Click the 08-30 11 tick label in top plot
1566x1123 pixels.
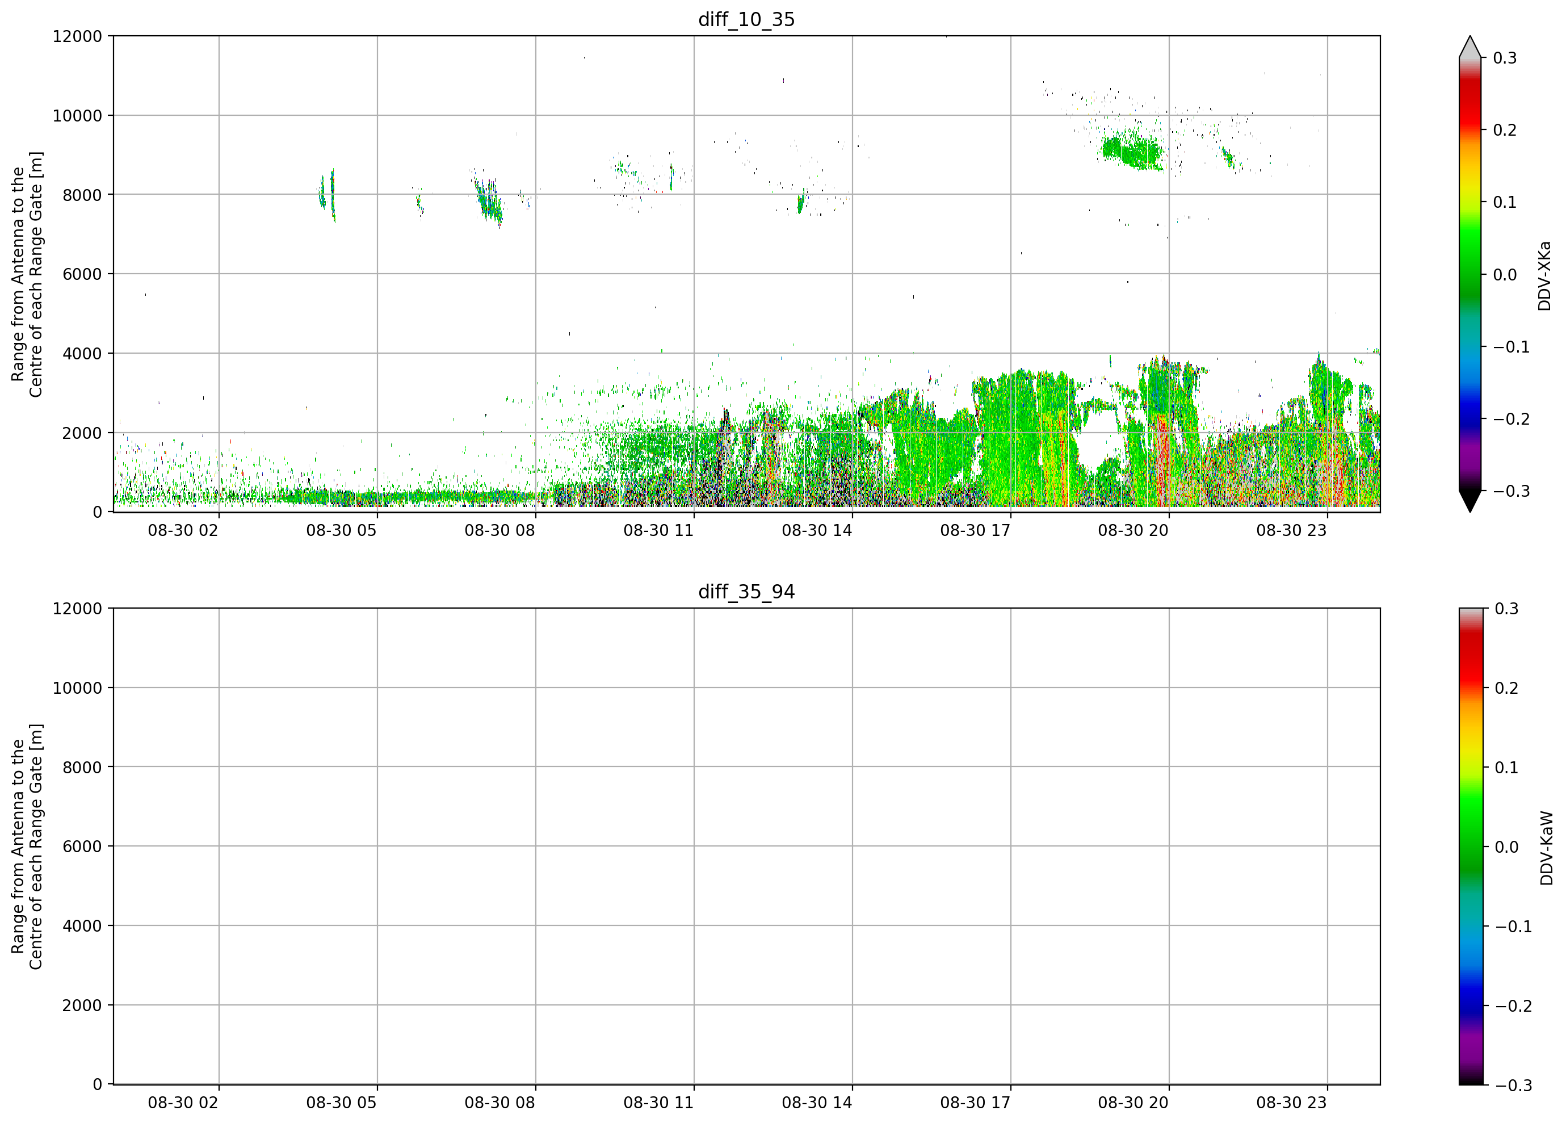coord(658,530)
